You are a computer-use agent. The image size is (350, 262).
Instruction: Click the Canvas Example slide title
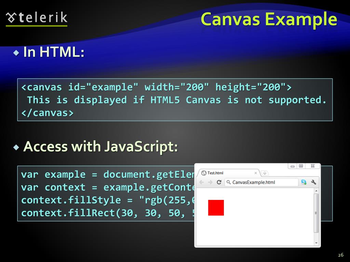point(269,19)
